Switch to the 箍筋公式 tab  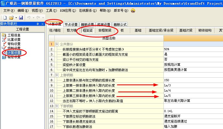coord(120,25)
